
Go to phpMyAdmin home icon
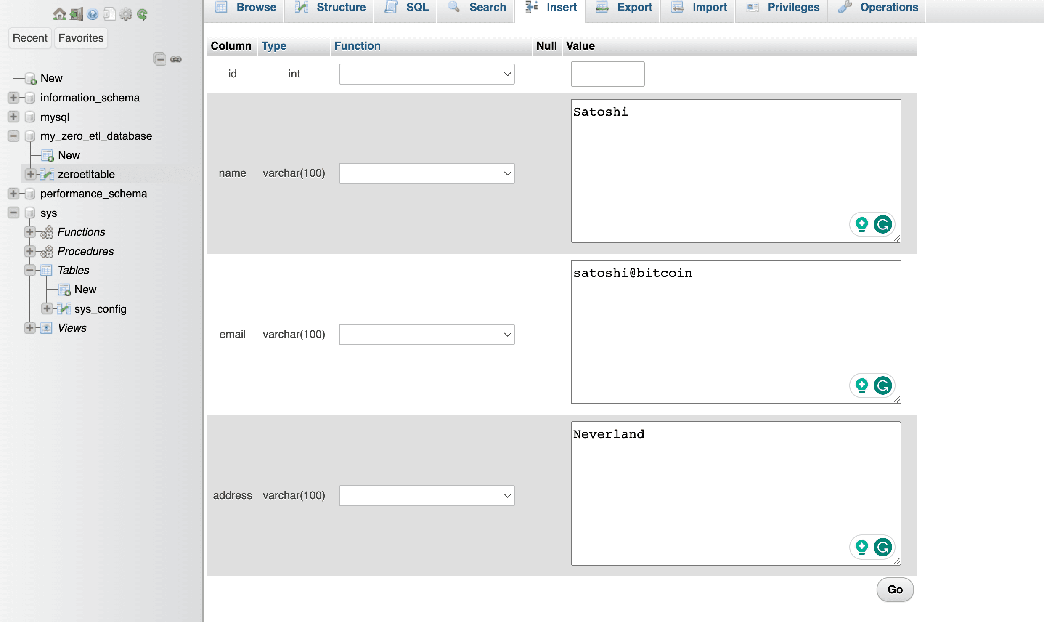point(59,14)
